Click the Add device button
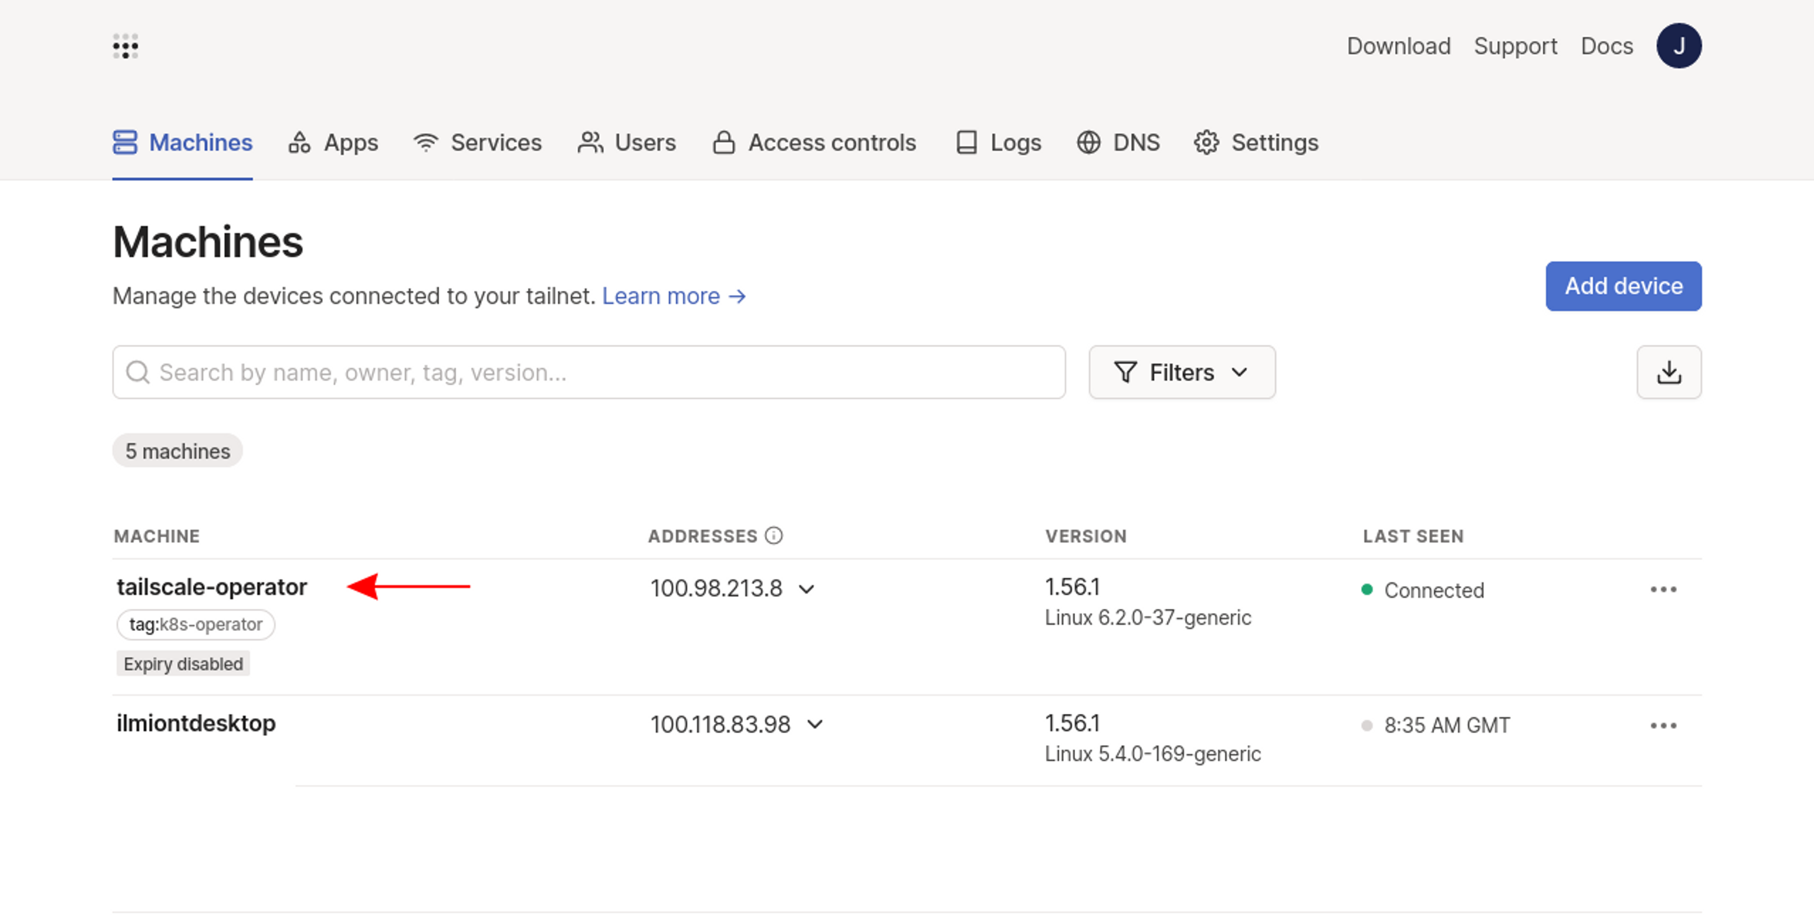Image resolution: width=1814 pixels, height=917 pixels. pyautogui.click(x=1623, y=286)
